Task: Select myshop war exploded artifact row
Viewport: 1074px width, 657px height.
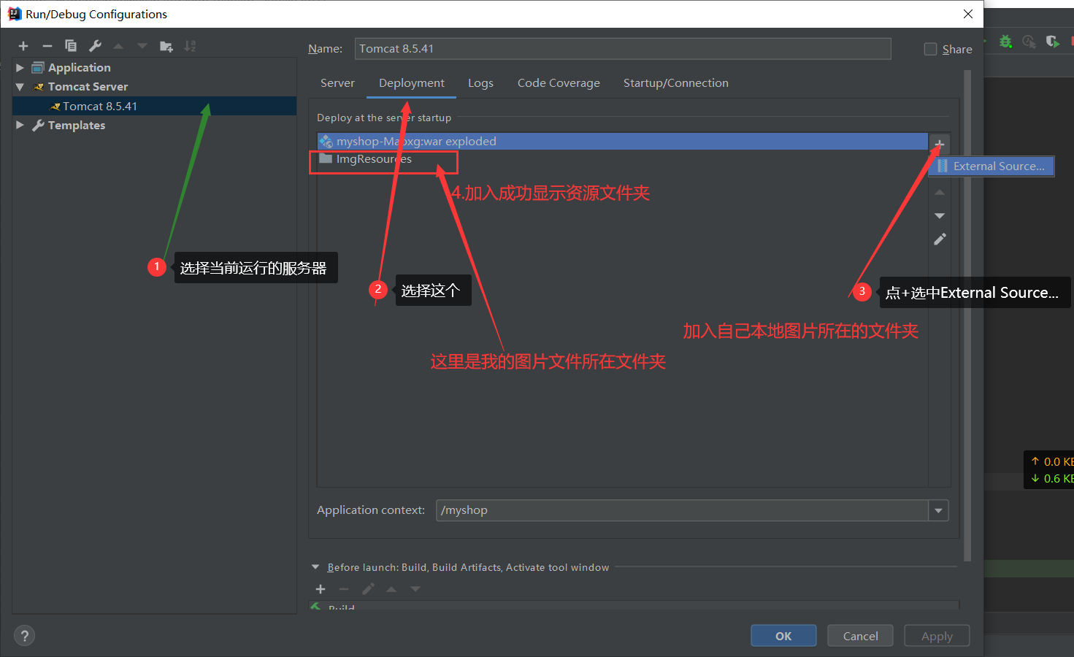Action: coord(623,142)
